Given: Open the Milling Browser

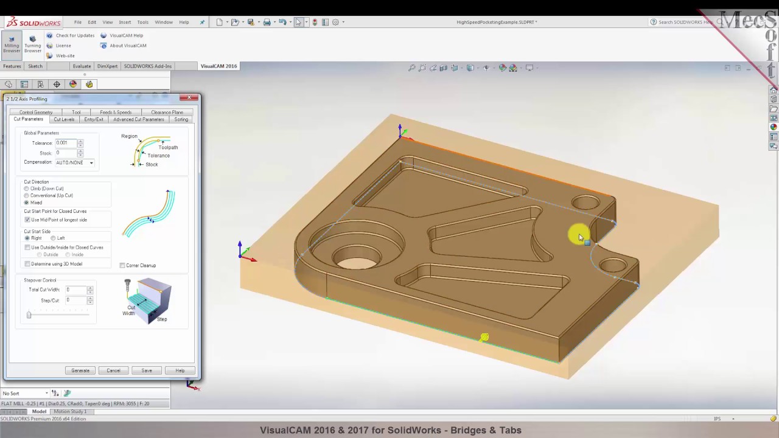Looking at the screenshot, I should (x=12, y=45).
